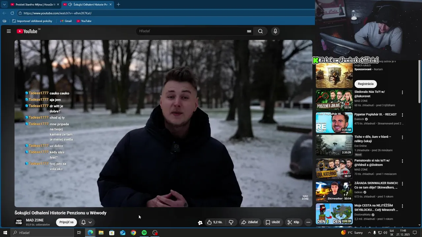Open options menu for Ppepter Popluhár video
422x237 pixels.
pyautogui.click(x=402, y=115)
